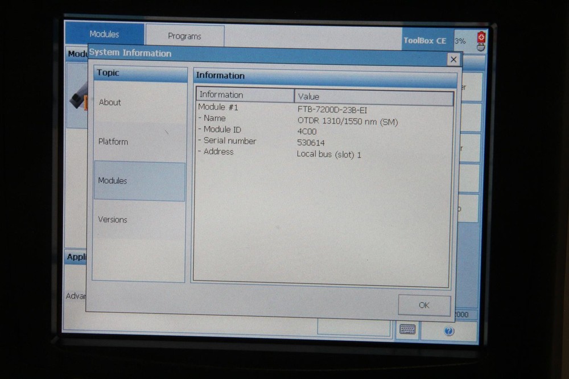Select the Serial number 530614 row
The width and height of the screenshot is (569, 379).
click(x=256, y=141)
